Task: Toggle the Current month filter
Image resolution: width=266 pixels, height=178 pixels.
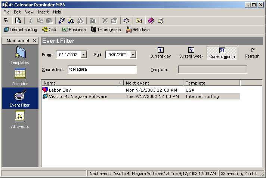Action: click(222, 53)
